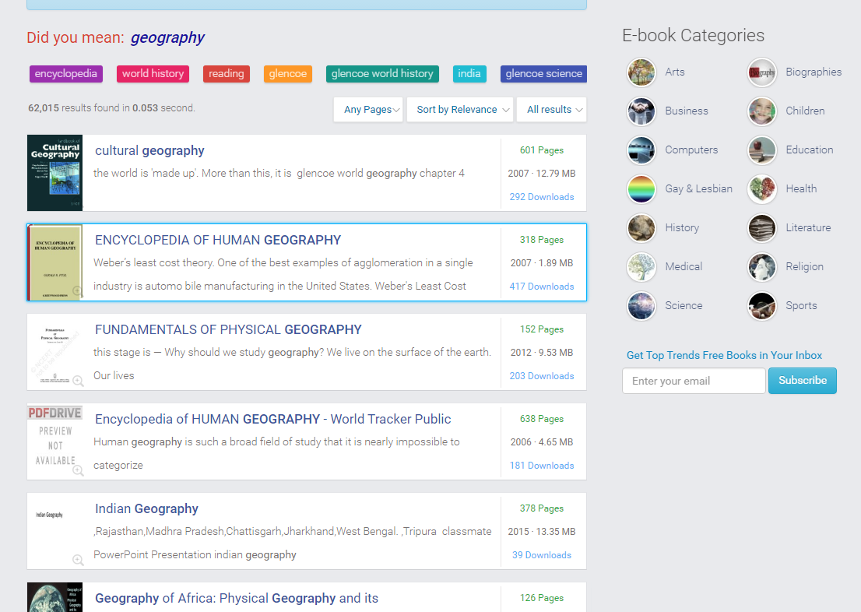This screenshot has height=612, width=861.
Task: Select the Computers category icon
Action: pyautogui.click(x=641, y=150)
